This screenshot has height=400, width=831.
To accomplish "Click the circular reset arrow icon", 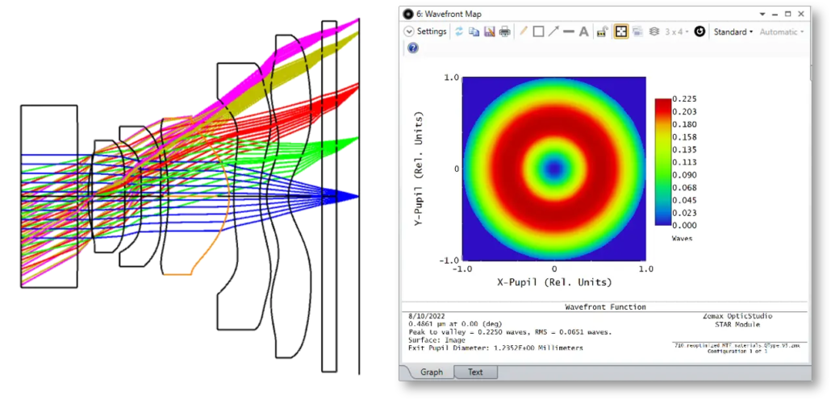I will pos(699,31).
